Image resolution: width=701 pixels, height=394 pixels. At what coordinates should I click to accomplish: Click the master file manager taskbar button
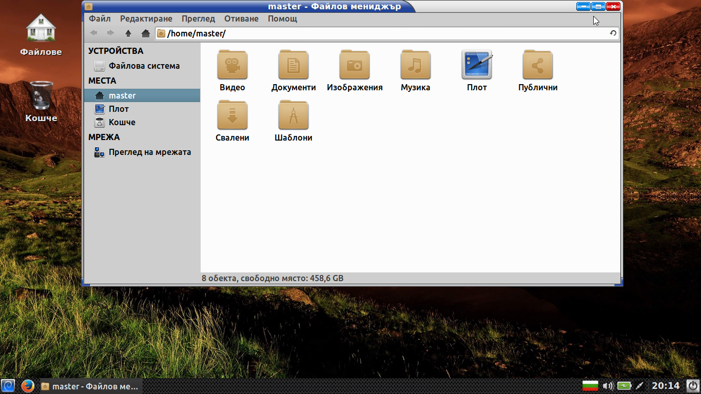pos(90,386)
